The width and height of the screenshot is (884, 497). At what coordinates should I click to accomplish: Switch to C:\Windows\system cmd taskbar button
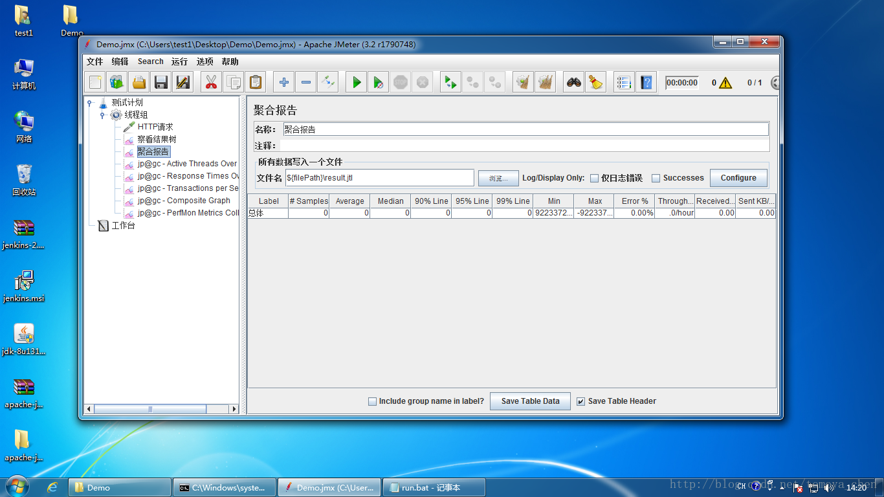click(x=225, y=487)
